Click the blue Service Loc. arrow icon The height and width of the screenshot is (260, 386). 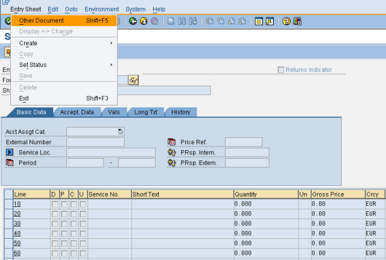(x=10, y=152)
